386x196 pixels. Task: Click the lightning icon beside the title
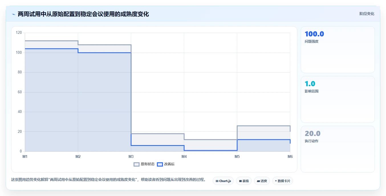[13, 14]
